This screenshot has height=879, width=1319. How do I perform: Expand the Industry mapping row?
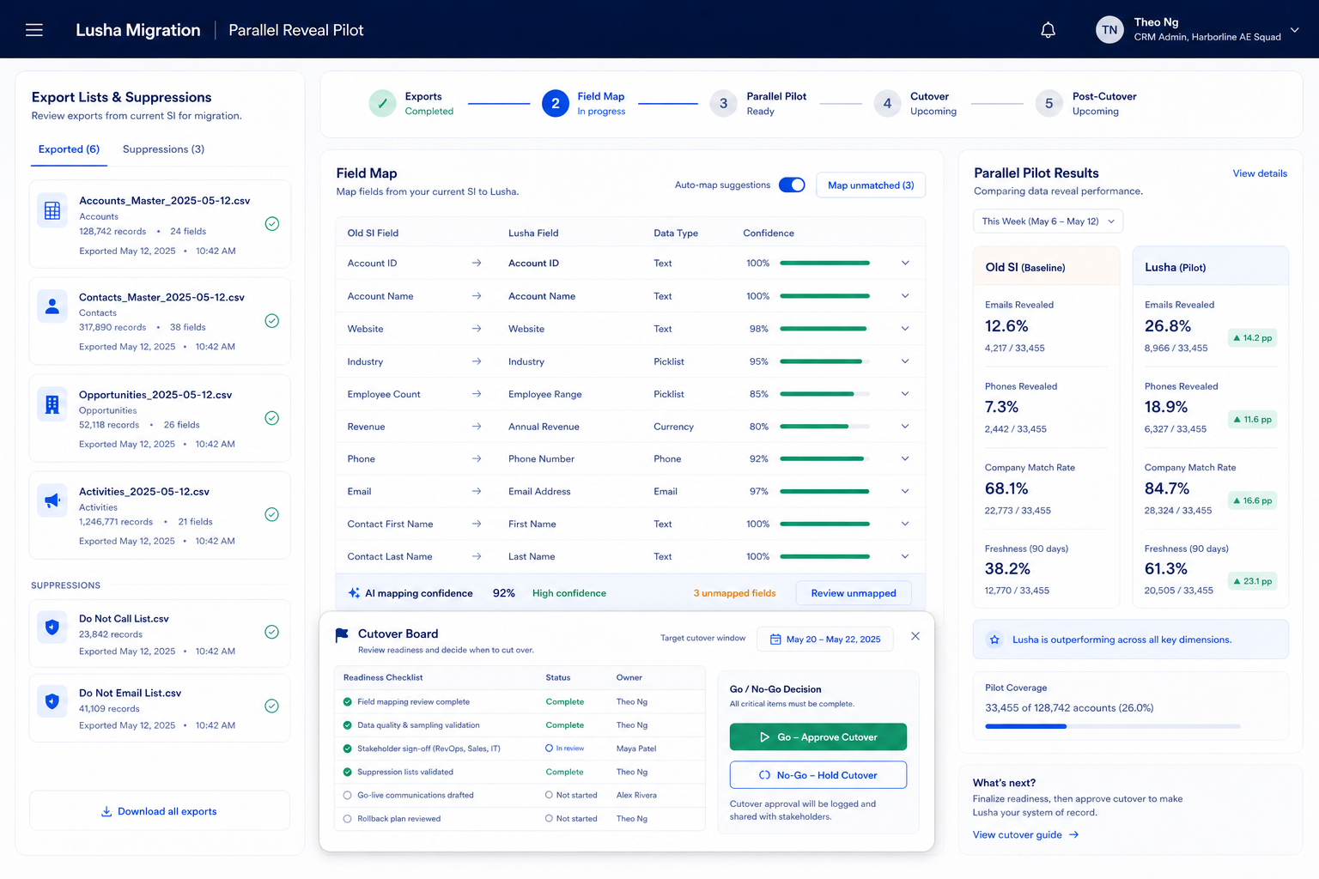(905, 361)
